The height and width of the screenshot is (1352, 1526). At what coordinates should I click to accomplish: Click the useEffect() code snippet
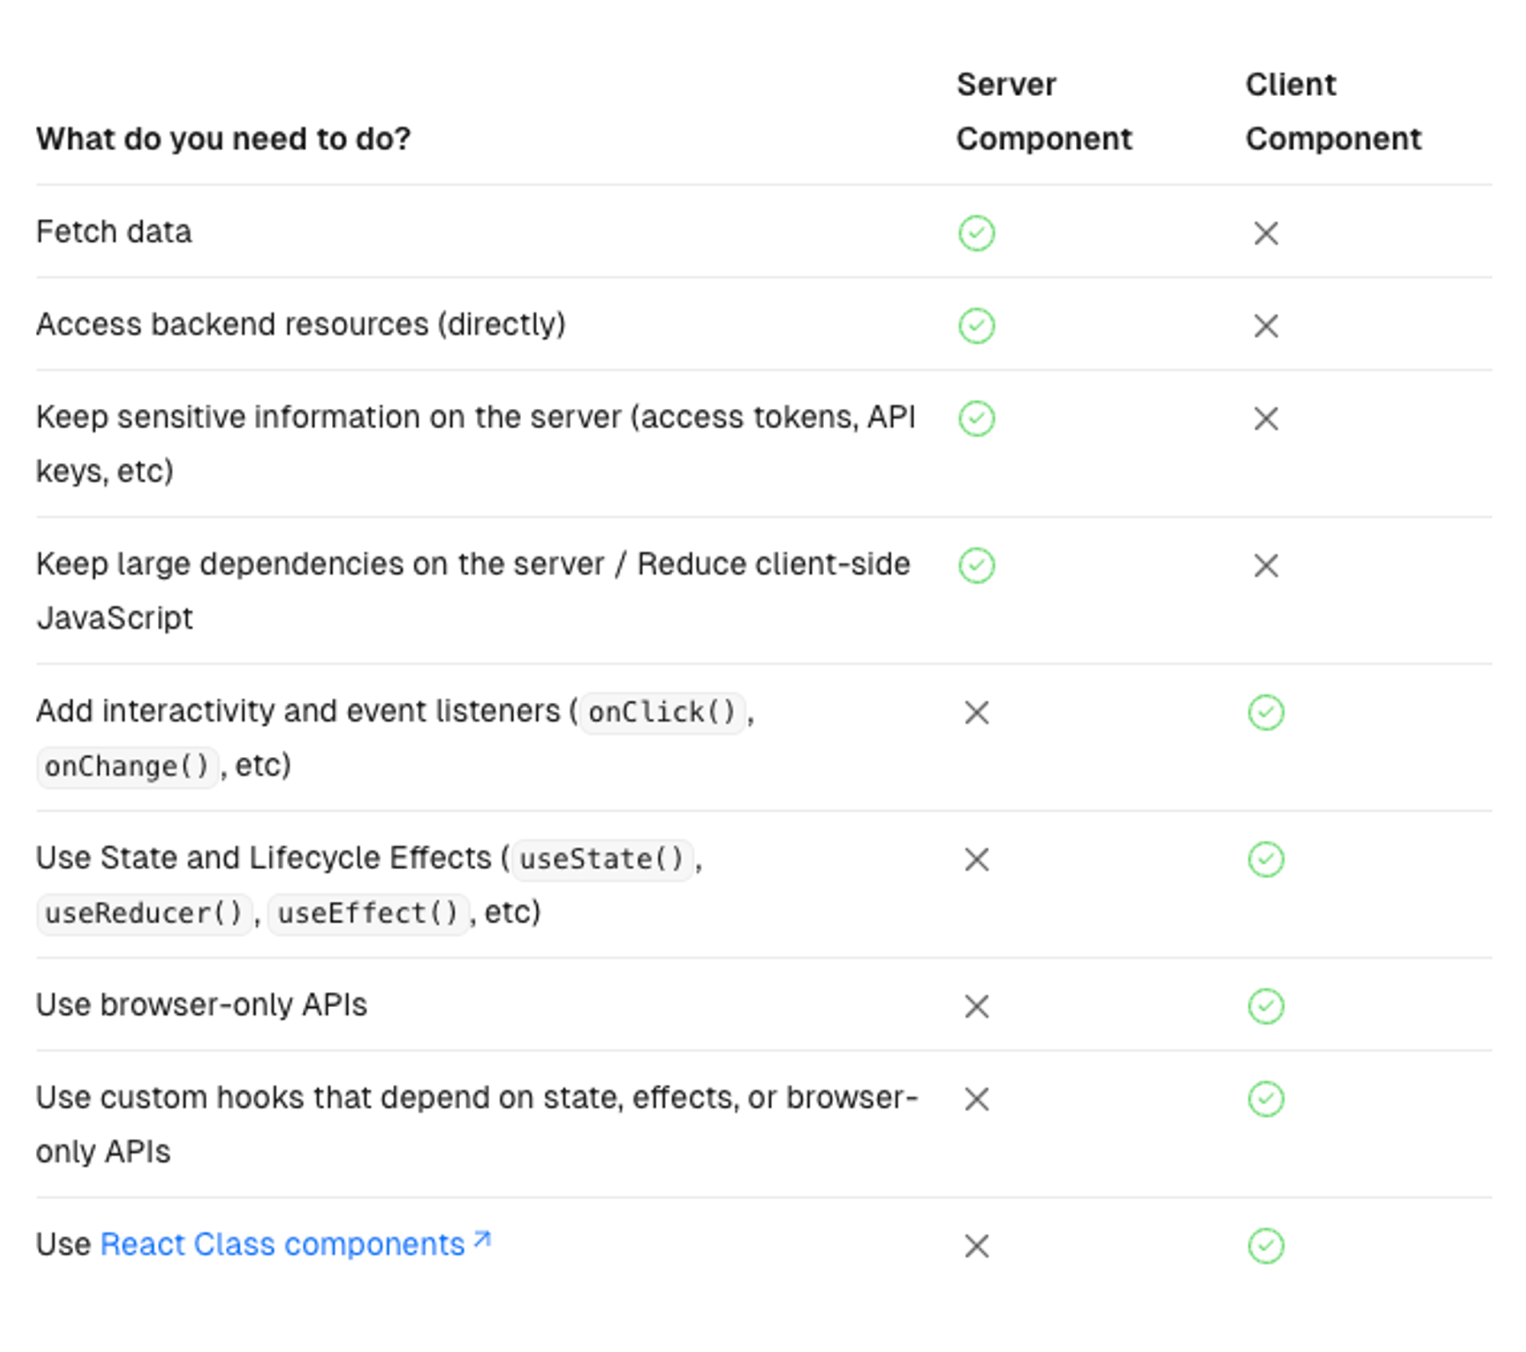(x=368, y=913)
